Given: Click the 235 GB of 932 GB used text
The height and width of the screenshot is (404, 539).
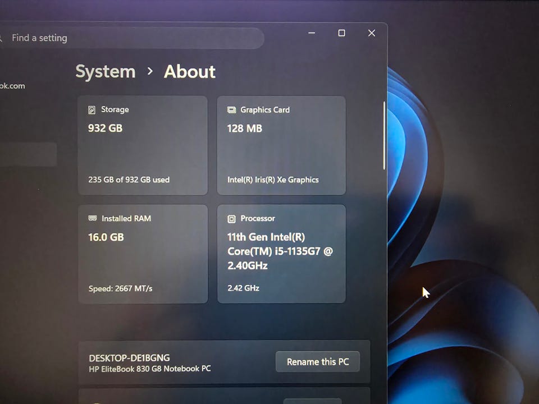Looking at the screenshot, I should click(x=129, y=180).
